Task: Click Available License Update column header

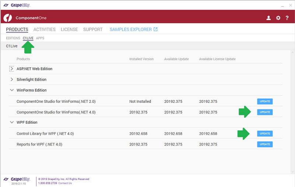Action: (x=217, y=59)
